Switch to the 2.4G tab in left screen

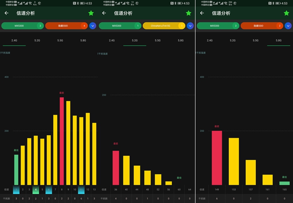coord(14,40)
